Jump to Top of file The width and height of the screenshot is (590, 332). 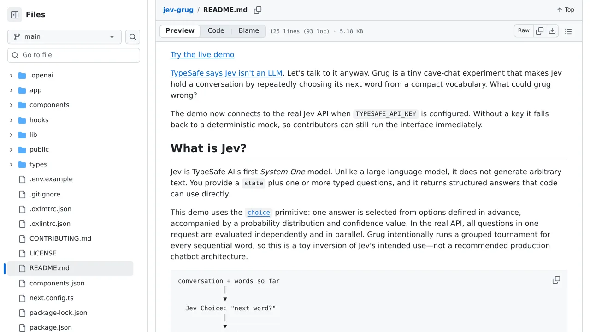565,10
